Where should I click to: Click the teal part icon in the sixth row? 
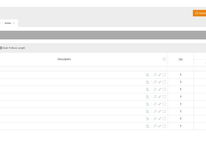147,111
